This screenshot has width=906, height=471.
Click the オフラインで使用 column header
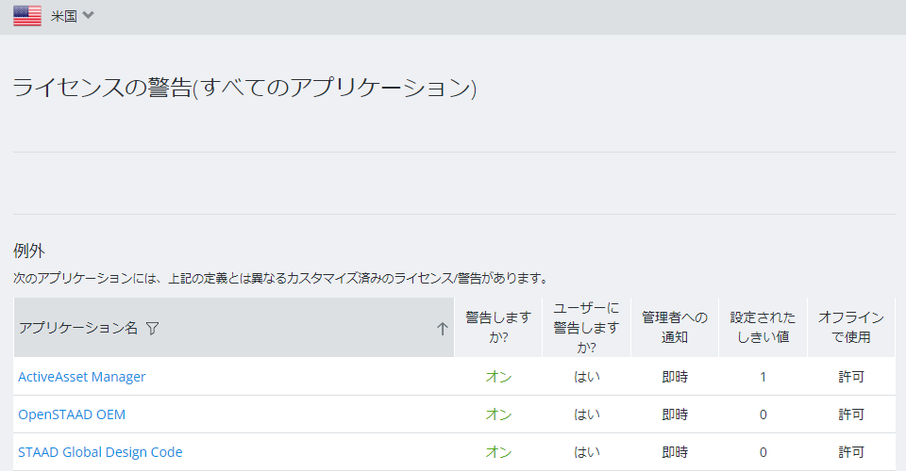(851, 328)
